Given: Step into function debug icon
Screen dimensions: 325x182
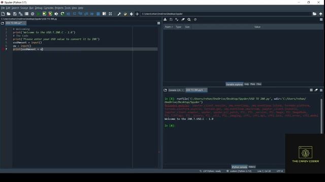Looking at the screenshot, I should point(80,14).
